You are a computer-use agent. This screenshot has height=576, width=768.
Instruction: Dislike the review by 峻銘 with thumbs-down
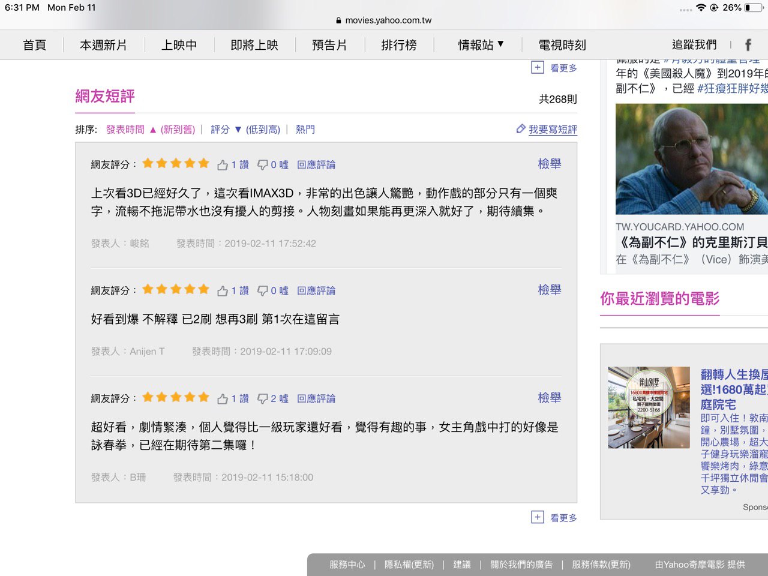(x=262, y=164)
